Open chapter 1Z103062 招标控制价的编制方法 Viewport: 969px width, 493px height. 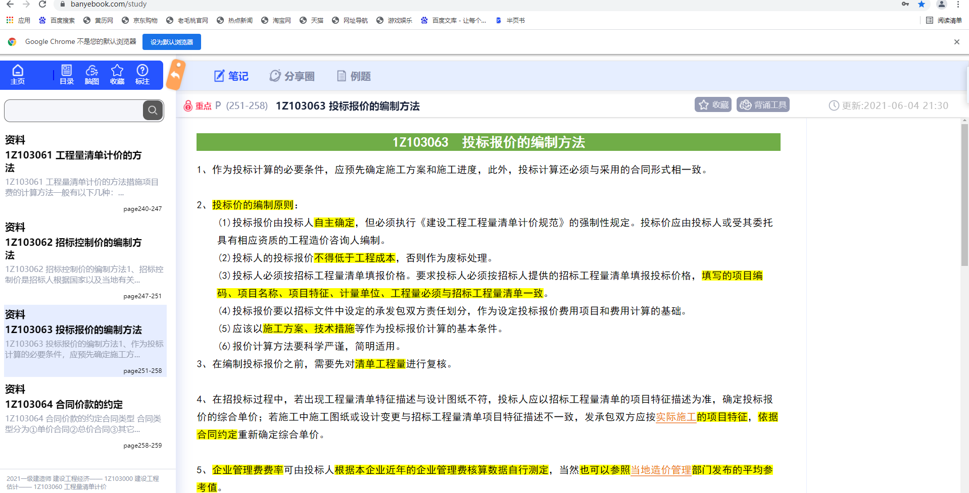coord(73,249)
